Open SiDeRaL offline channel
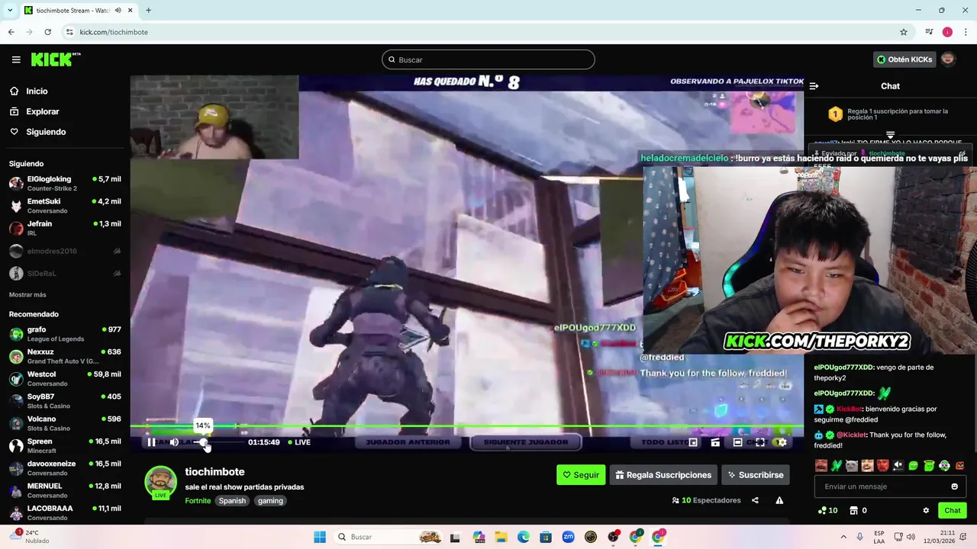Screen dimensions: 977x549 click(x=65, y=273)
